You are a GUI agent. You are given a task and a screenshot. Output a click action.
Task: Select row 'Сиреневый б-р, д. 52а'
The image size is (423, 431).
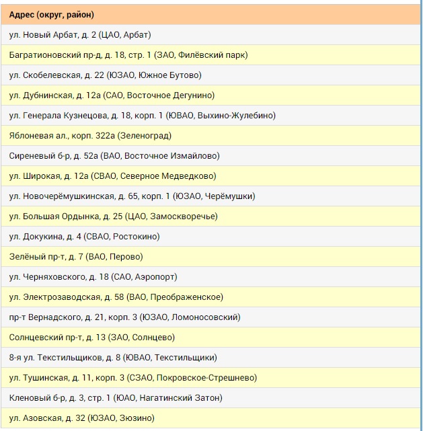[210, 156]
